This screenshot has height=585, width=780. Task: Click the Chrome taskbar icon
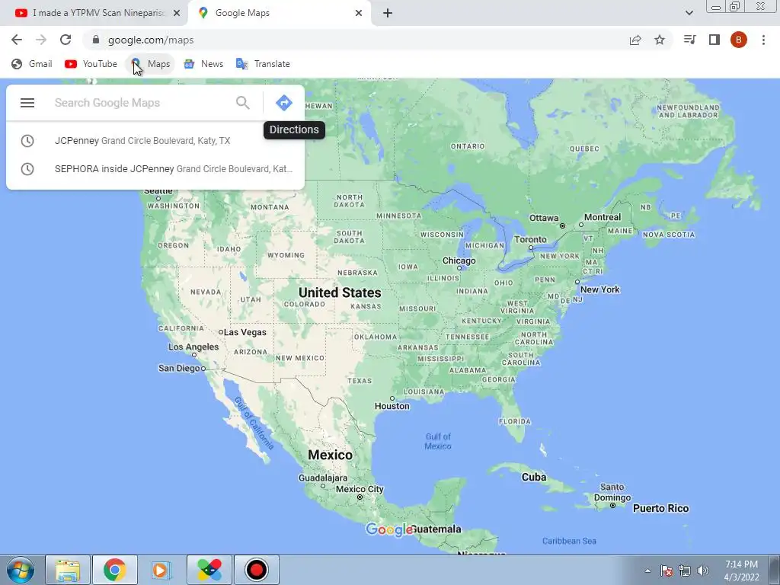[x=115, y=570]
